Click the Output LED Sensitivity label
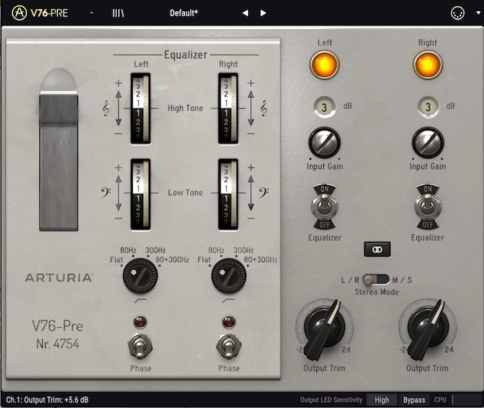Image resolution: width=484 pixels, height=408 pixels. tap(331, 400)
